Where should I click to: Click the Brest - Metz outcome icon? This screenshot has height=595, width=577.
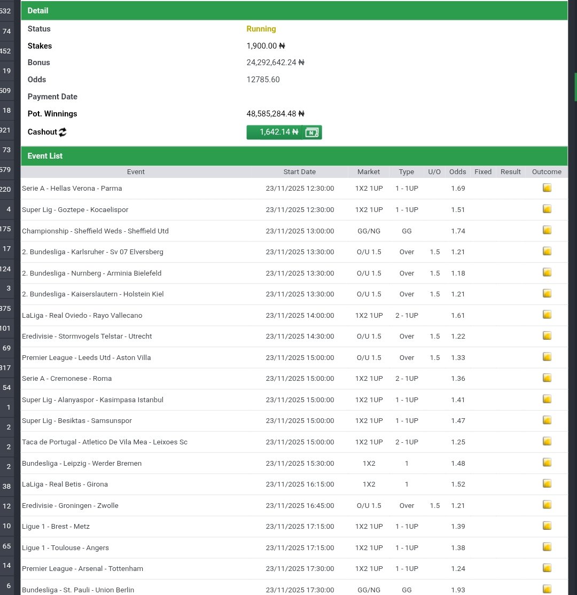coord(547,526)
